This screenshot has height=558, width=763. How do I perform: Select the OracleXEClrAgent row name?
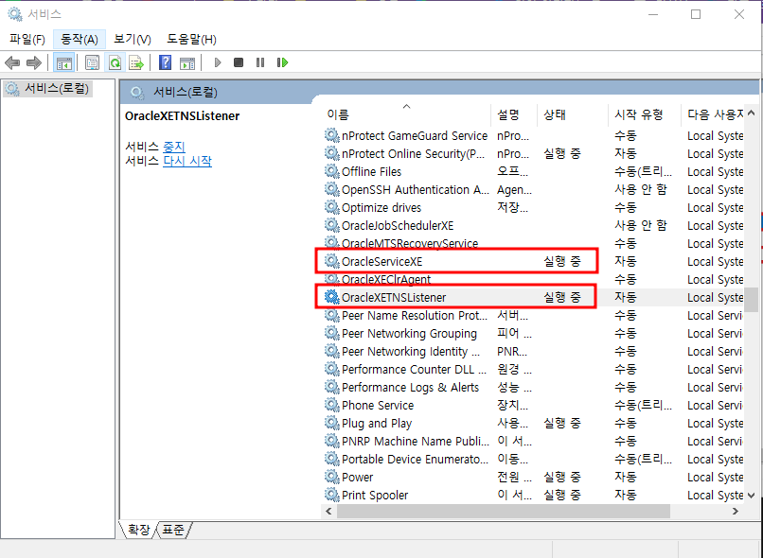coord(386,279)
